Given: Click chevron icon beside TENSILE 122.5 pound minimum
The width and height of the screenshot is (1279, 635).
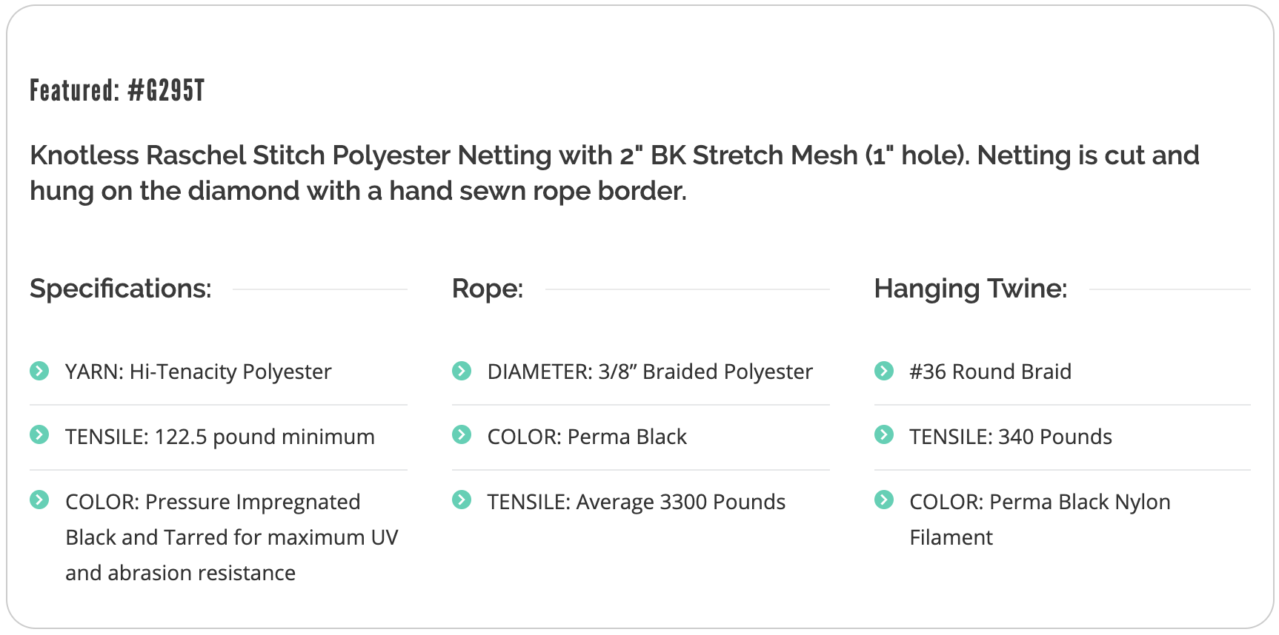Looking at the screenshot, I should coord(39,434).
